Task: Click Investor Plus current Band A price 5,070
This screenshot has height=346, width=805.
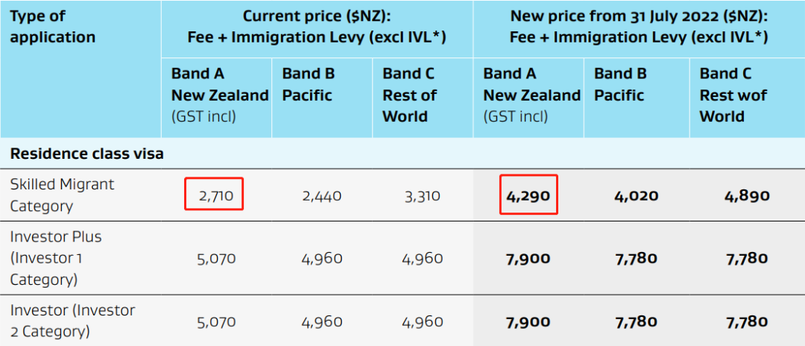Action: tap(217, 259)
